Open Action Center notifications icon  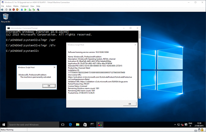[x=186, y=125]
